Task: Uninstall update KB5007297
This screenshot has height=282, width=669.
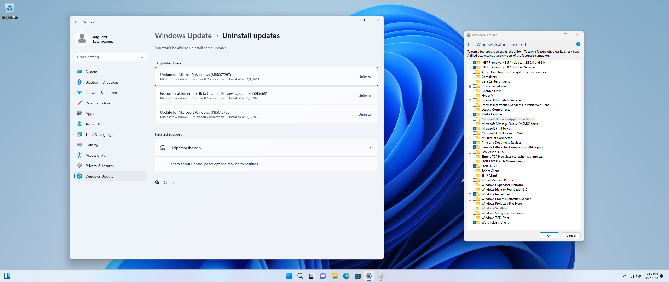Action: click(365, 77)
